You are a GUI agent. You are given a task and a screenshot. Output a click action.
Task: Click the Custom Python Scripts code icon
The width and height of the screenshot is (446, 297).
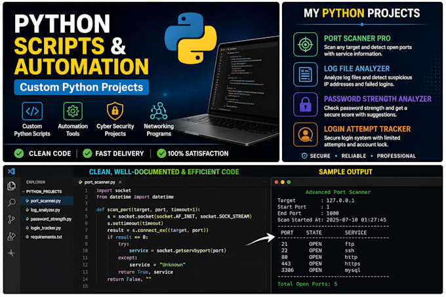pos(32,111)
